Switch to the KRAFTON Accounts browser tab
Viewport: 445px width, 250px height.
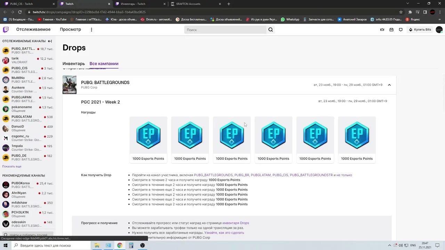pos(196,4)
